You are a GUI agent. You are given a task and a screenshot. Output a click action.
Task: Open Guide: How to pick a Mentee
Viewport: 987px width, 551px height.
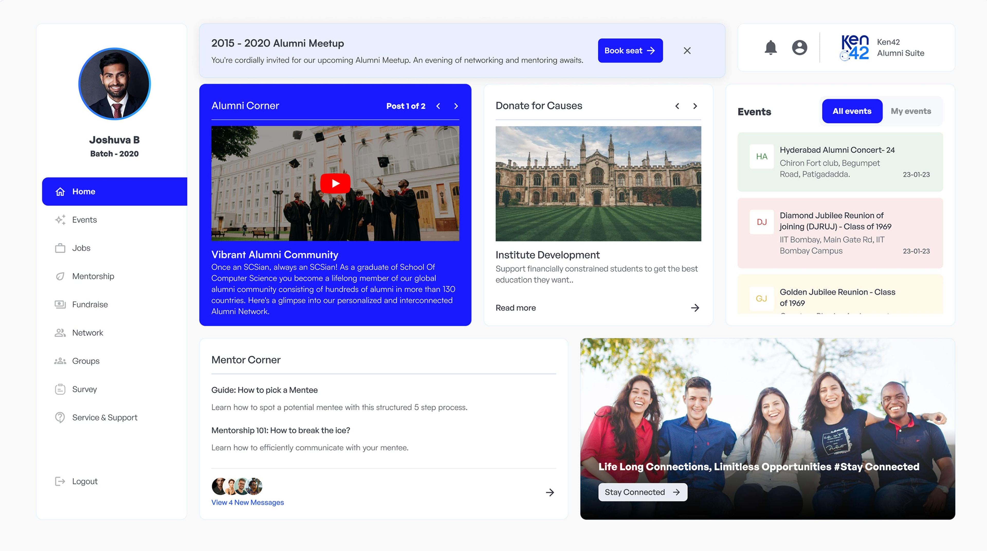point(264,390)
